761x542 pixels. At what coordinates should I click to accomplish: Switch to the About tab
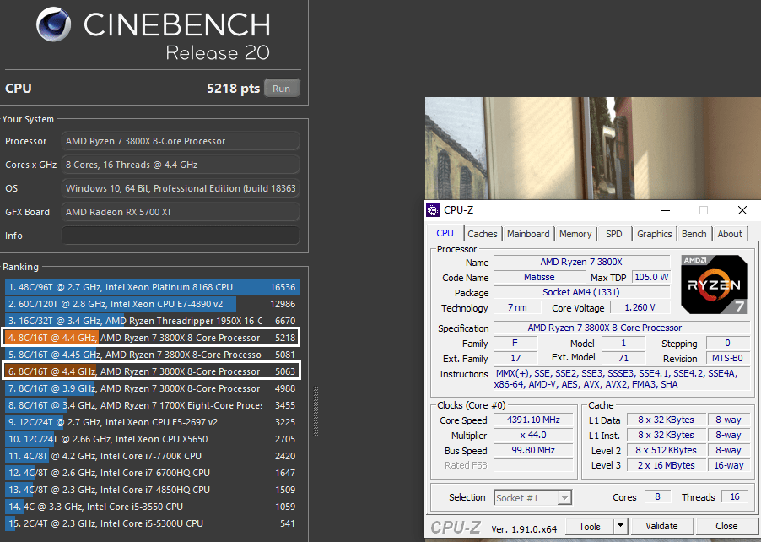[730, 234]
